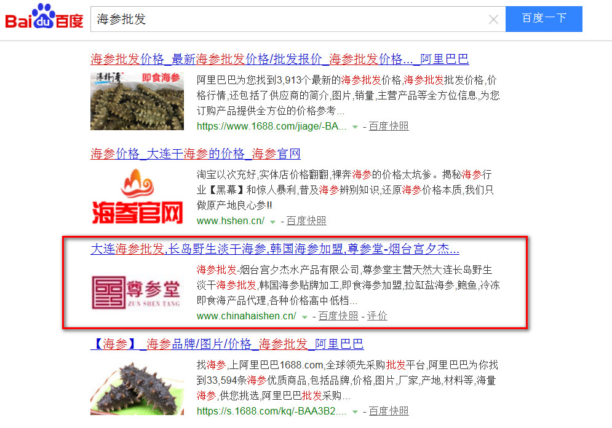Click the 海参官网 flame logo image
Image resolution: width=612 pixels, height=428 pixels.
coord(137,196)
